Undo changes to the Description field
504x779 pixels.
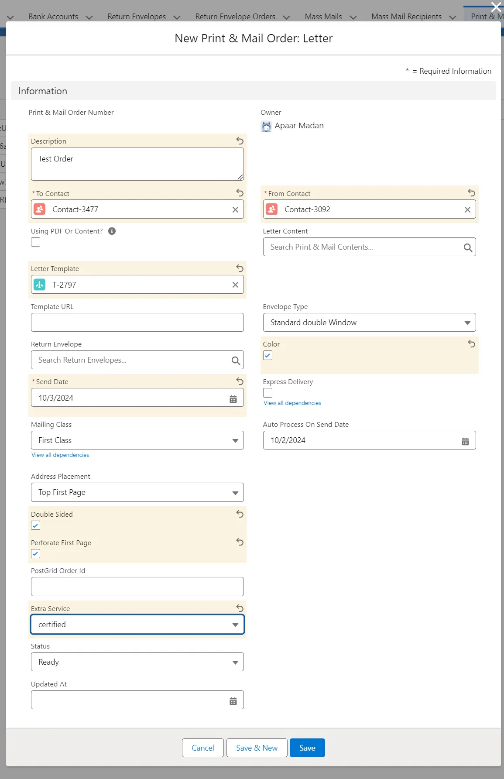coord(240,141)
